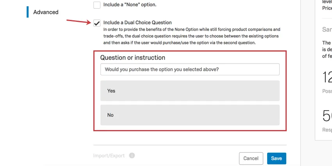Click the blue marker bar beside Advanced
Viewport: 332px width, 166px height.
pyautogui.click(x=28, y=12)
